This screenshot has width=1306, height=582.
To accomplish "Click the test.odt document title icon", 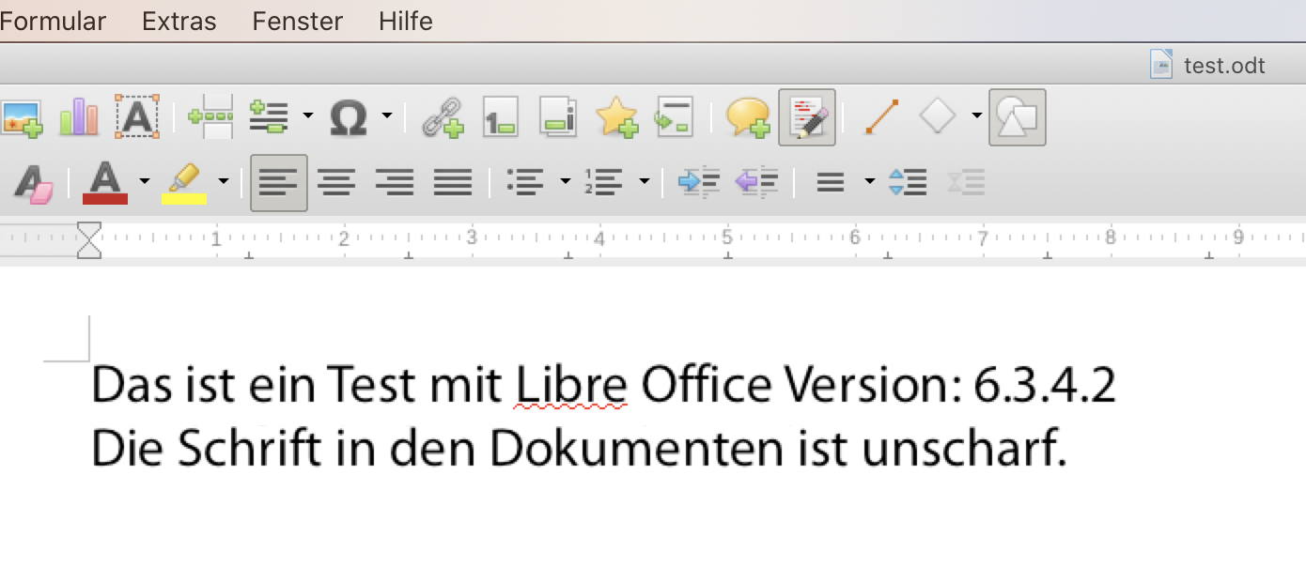I will point(1161,64).
